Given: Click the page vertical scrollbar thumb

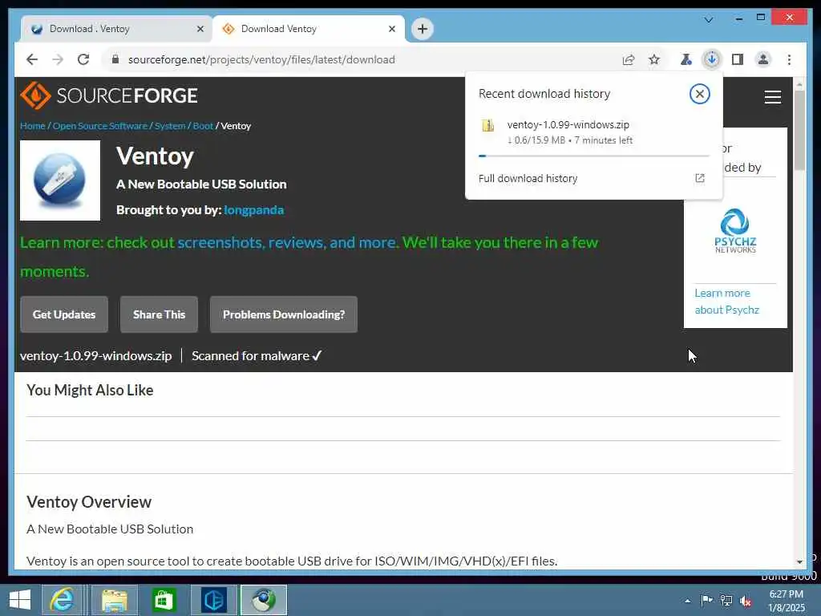Looking at the screenshot, I should 799,130.
